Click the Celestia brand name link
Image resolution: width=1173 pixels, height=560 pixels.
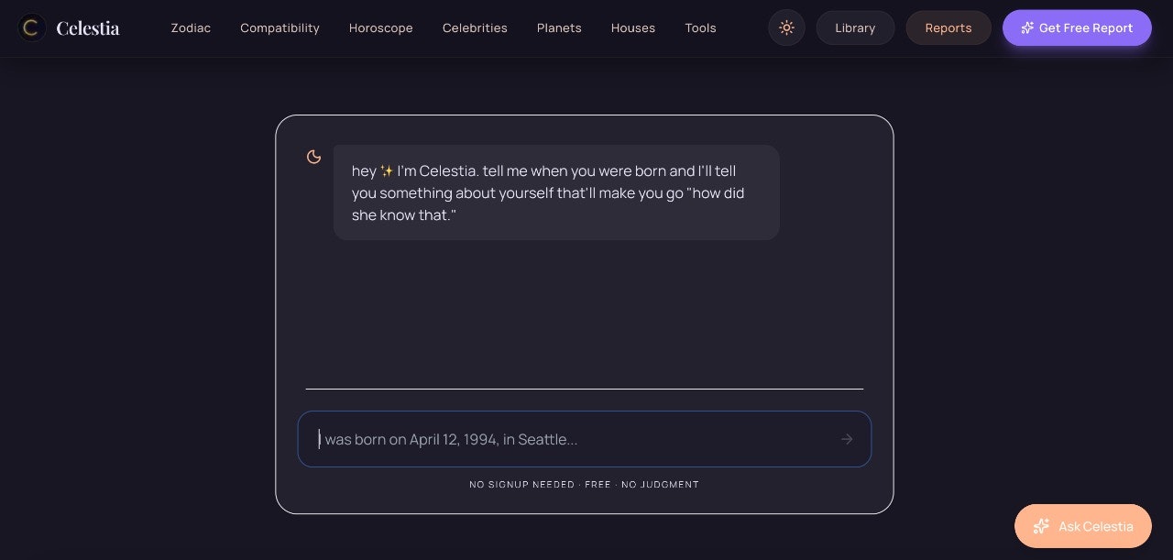[x=88, y=28]
